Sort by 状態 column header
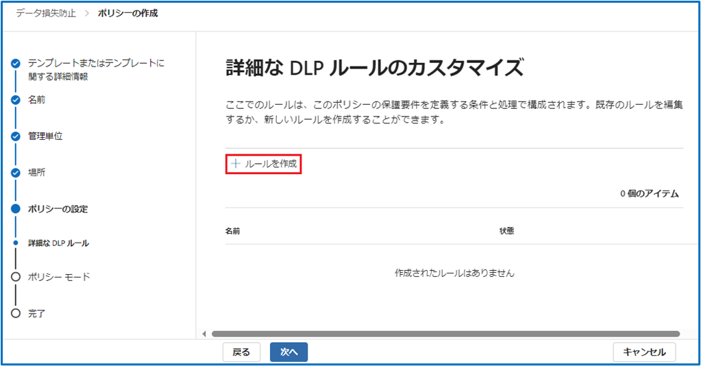 (x=506, y=231)
